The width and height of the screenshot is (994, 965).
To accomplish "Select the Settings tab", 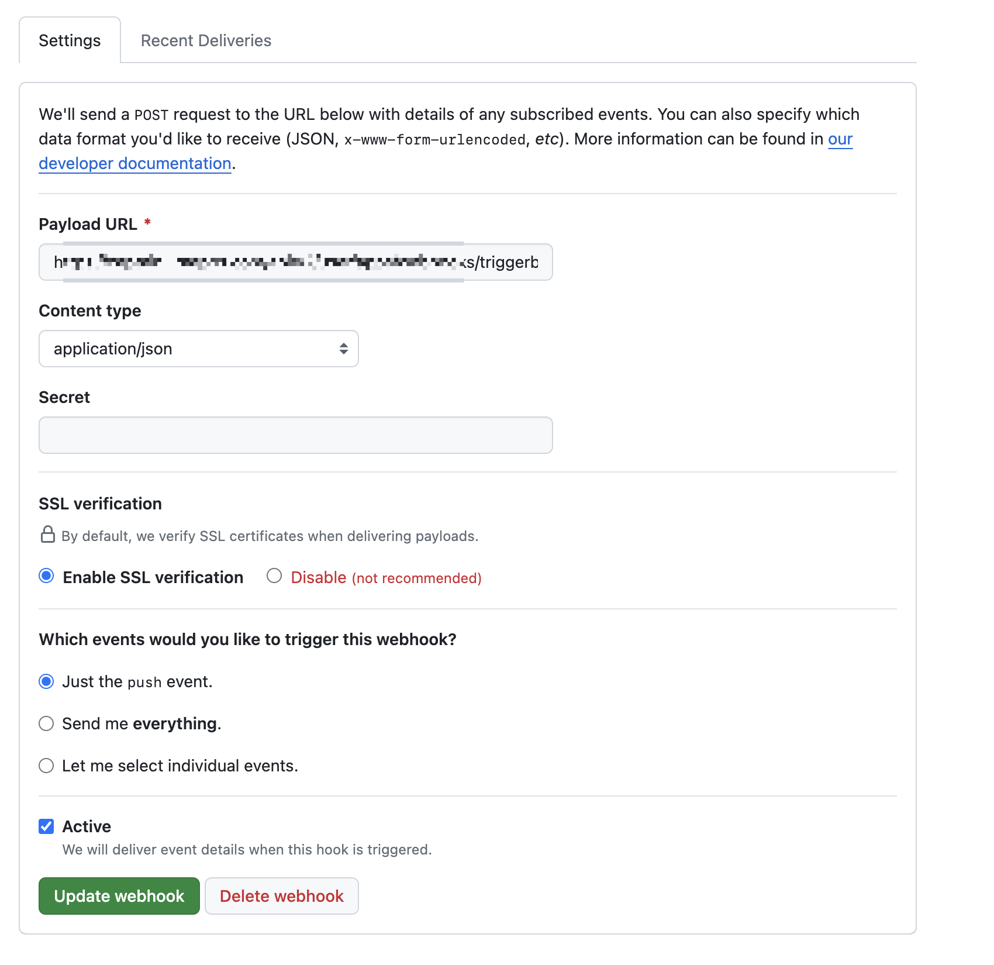I will (70, 40).
